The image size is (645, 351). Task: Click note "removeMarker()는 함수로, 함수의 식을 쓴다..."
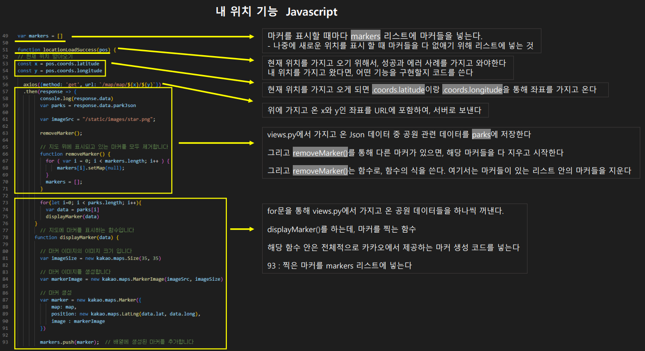[x=449, y=171]
